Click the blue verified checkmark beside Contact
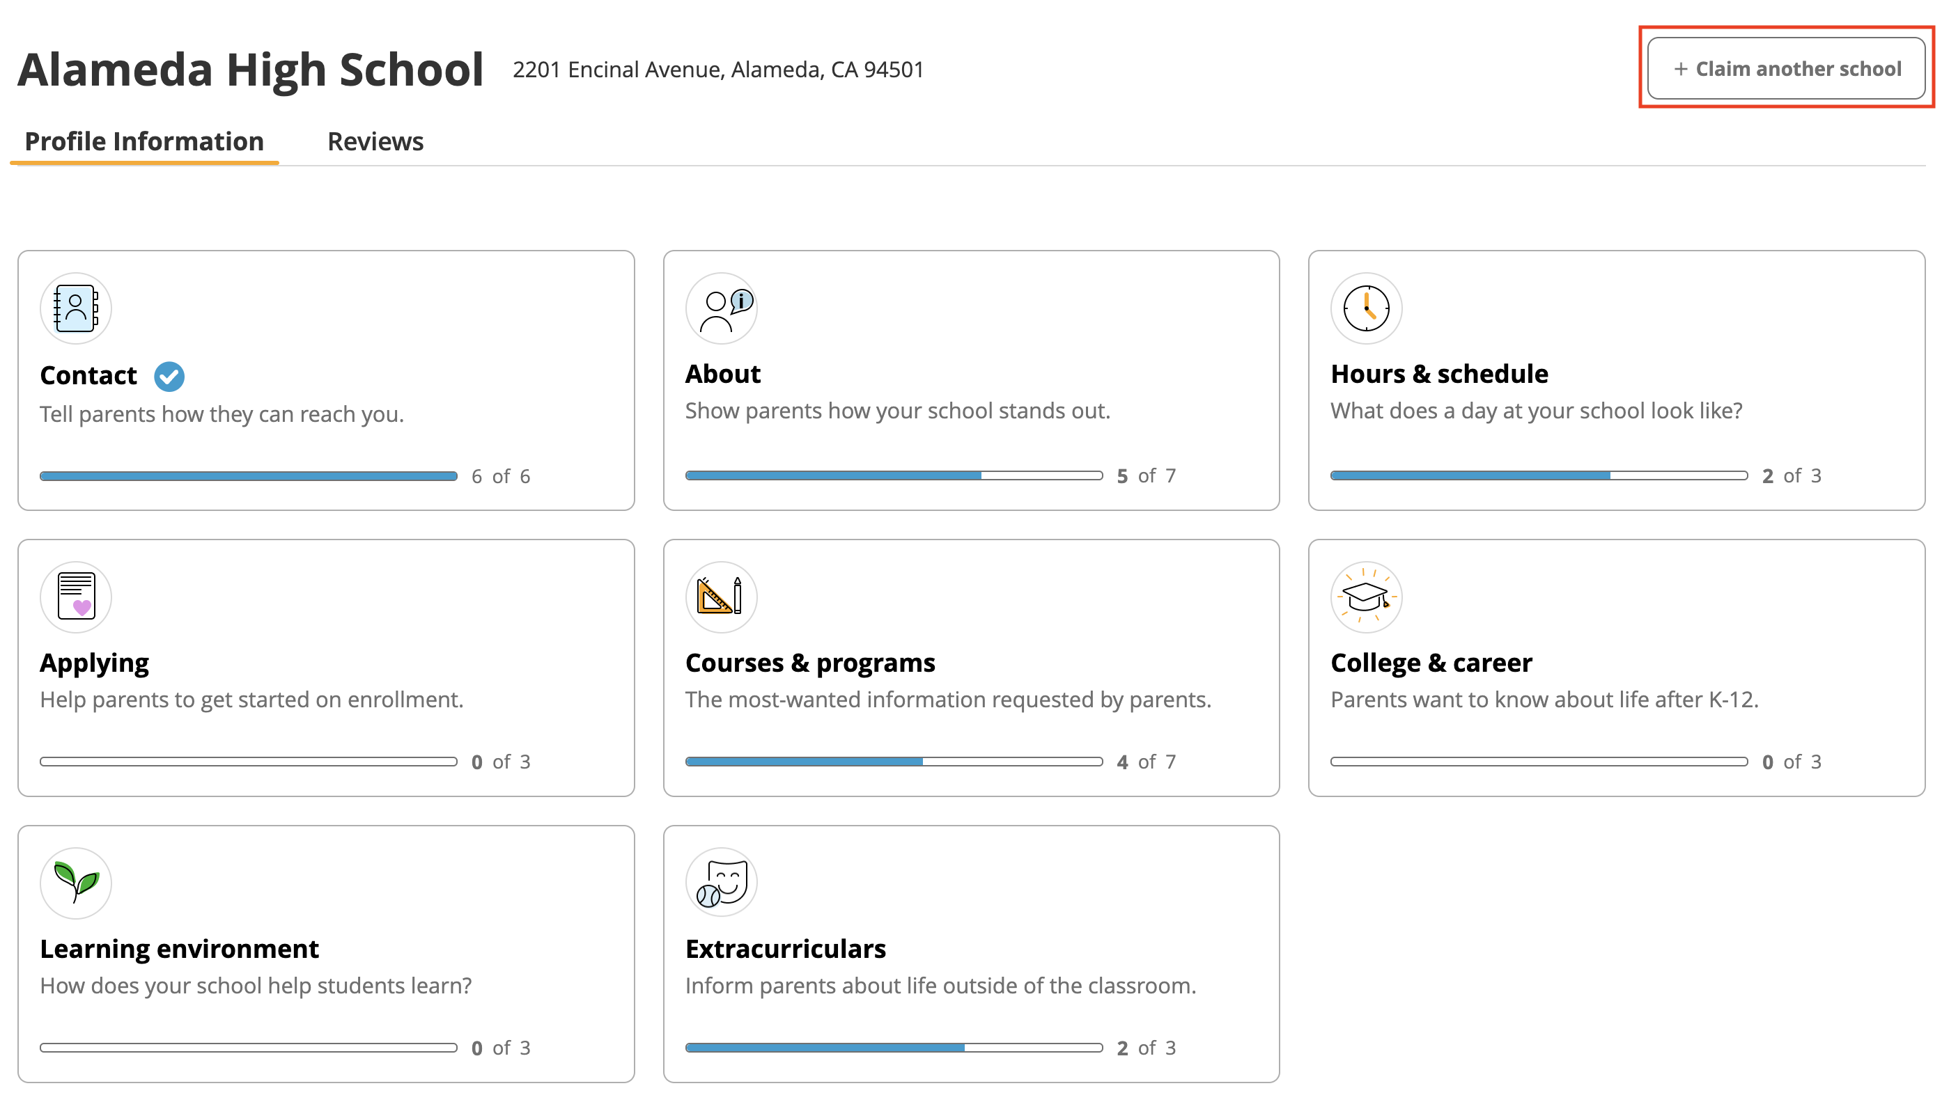 169,376
